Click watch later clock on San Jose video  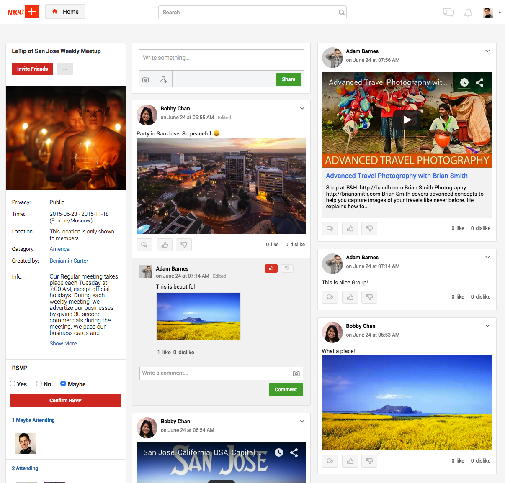click(279, 452)
